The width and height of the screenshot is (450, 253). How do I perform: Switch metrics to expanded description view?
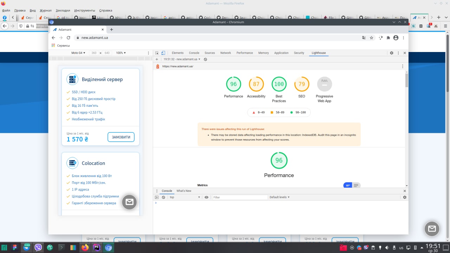[356, 186]
